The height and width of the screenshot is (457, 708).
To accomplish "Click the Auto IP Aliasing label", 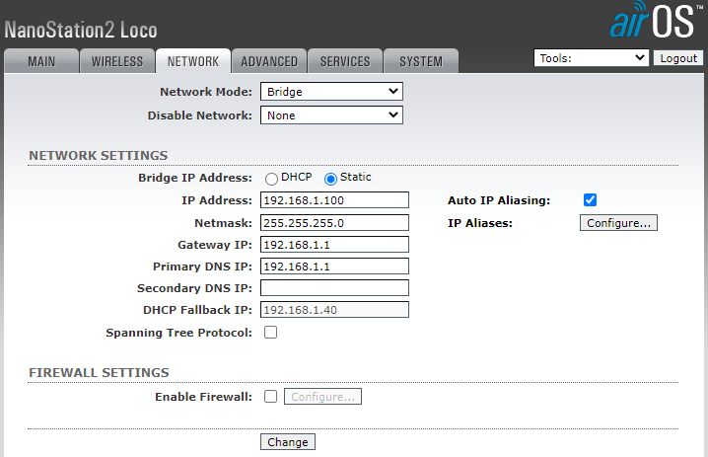I will [x=499, y=200].
